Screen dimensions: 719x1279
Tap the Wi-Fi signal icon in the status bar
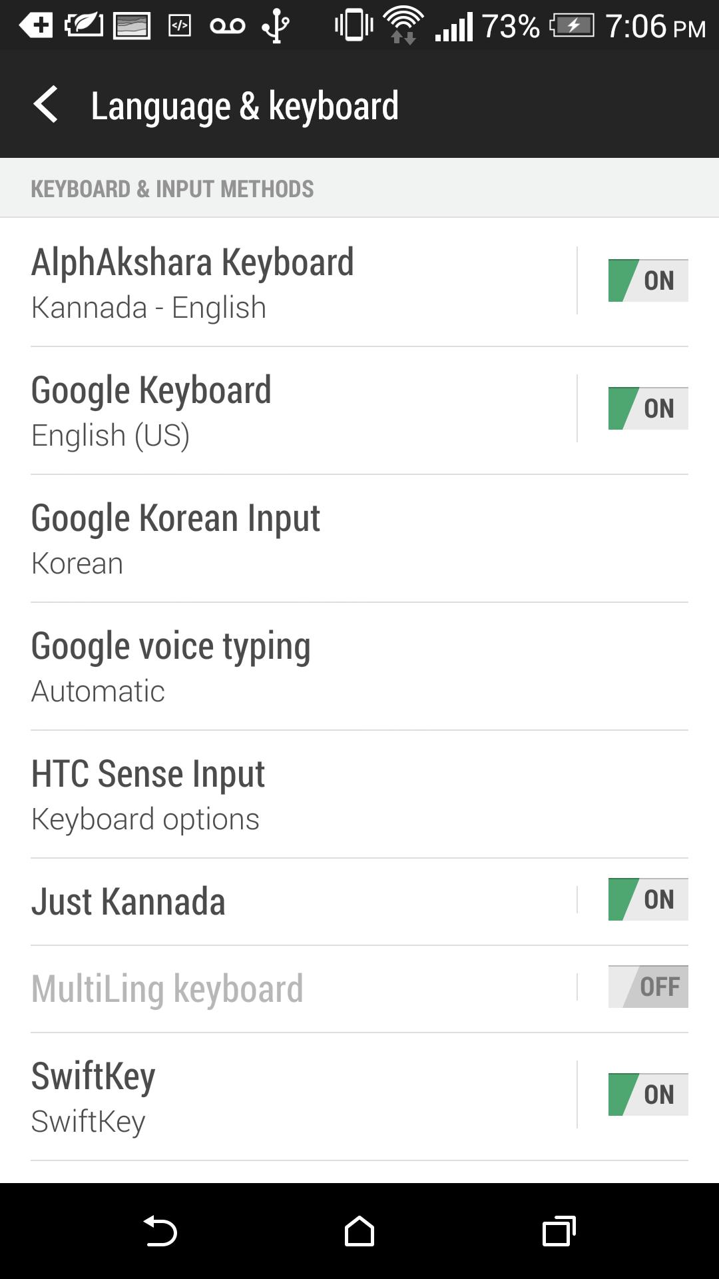coord(403,25)
